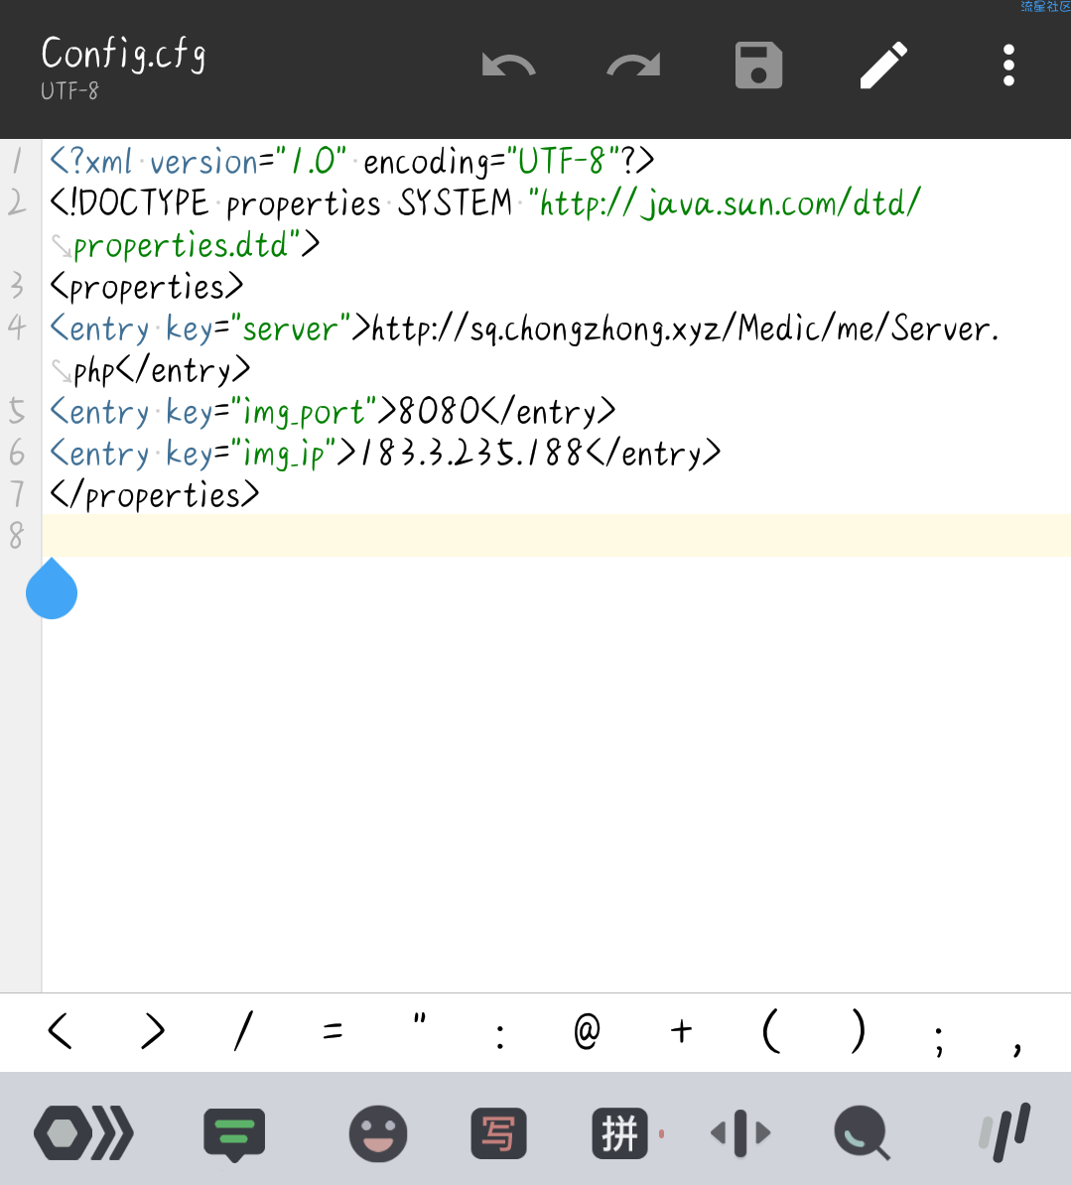Insert the equals sign symbol key
The width and height of the screenshot is (1071, 1185).
333,1031
